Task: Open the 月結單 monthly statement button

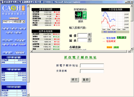Action: (20, 41)
